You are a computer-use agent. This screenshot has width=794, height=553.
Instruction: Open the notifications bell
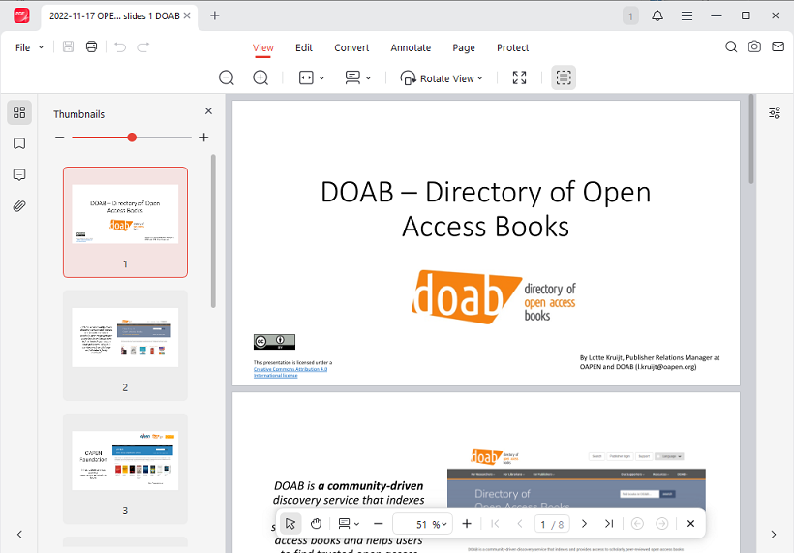(x=657, y=15)
